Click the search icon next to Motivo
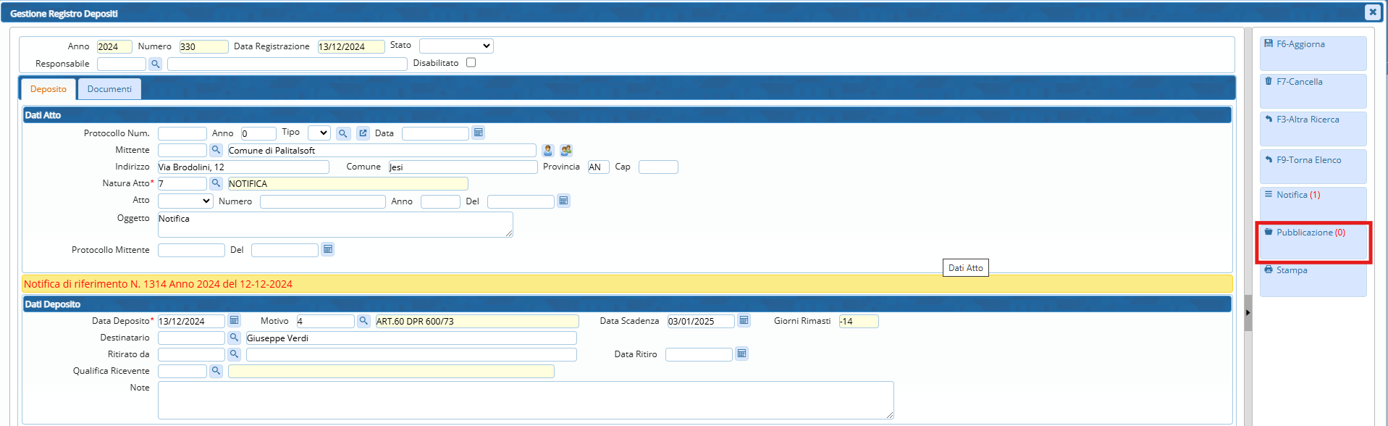 [x=363, y=320]
